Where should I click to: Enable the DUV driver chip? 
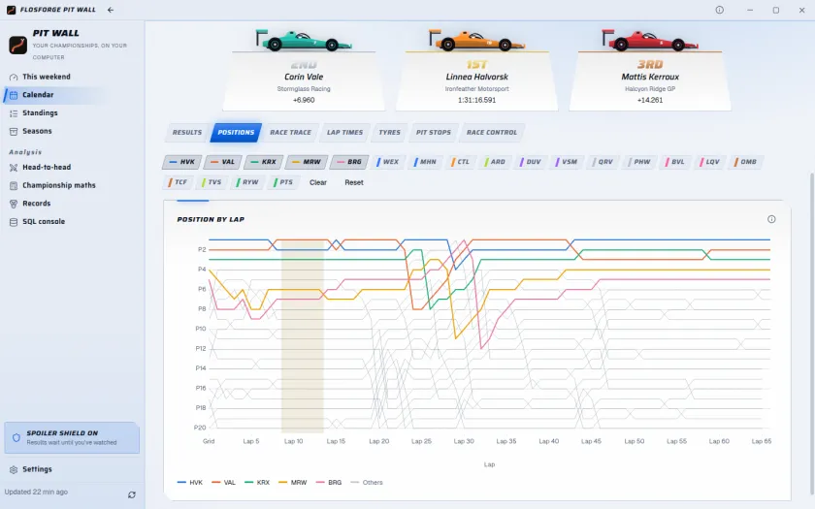531,162
